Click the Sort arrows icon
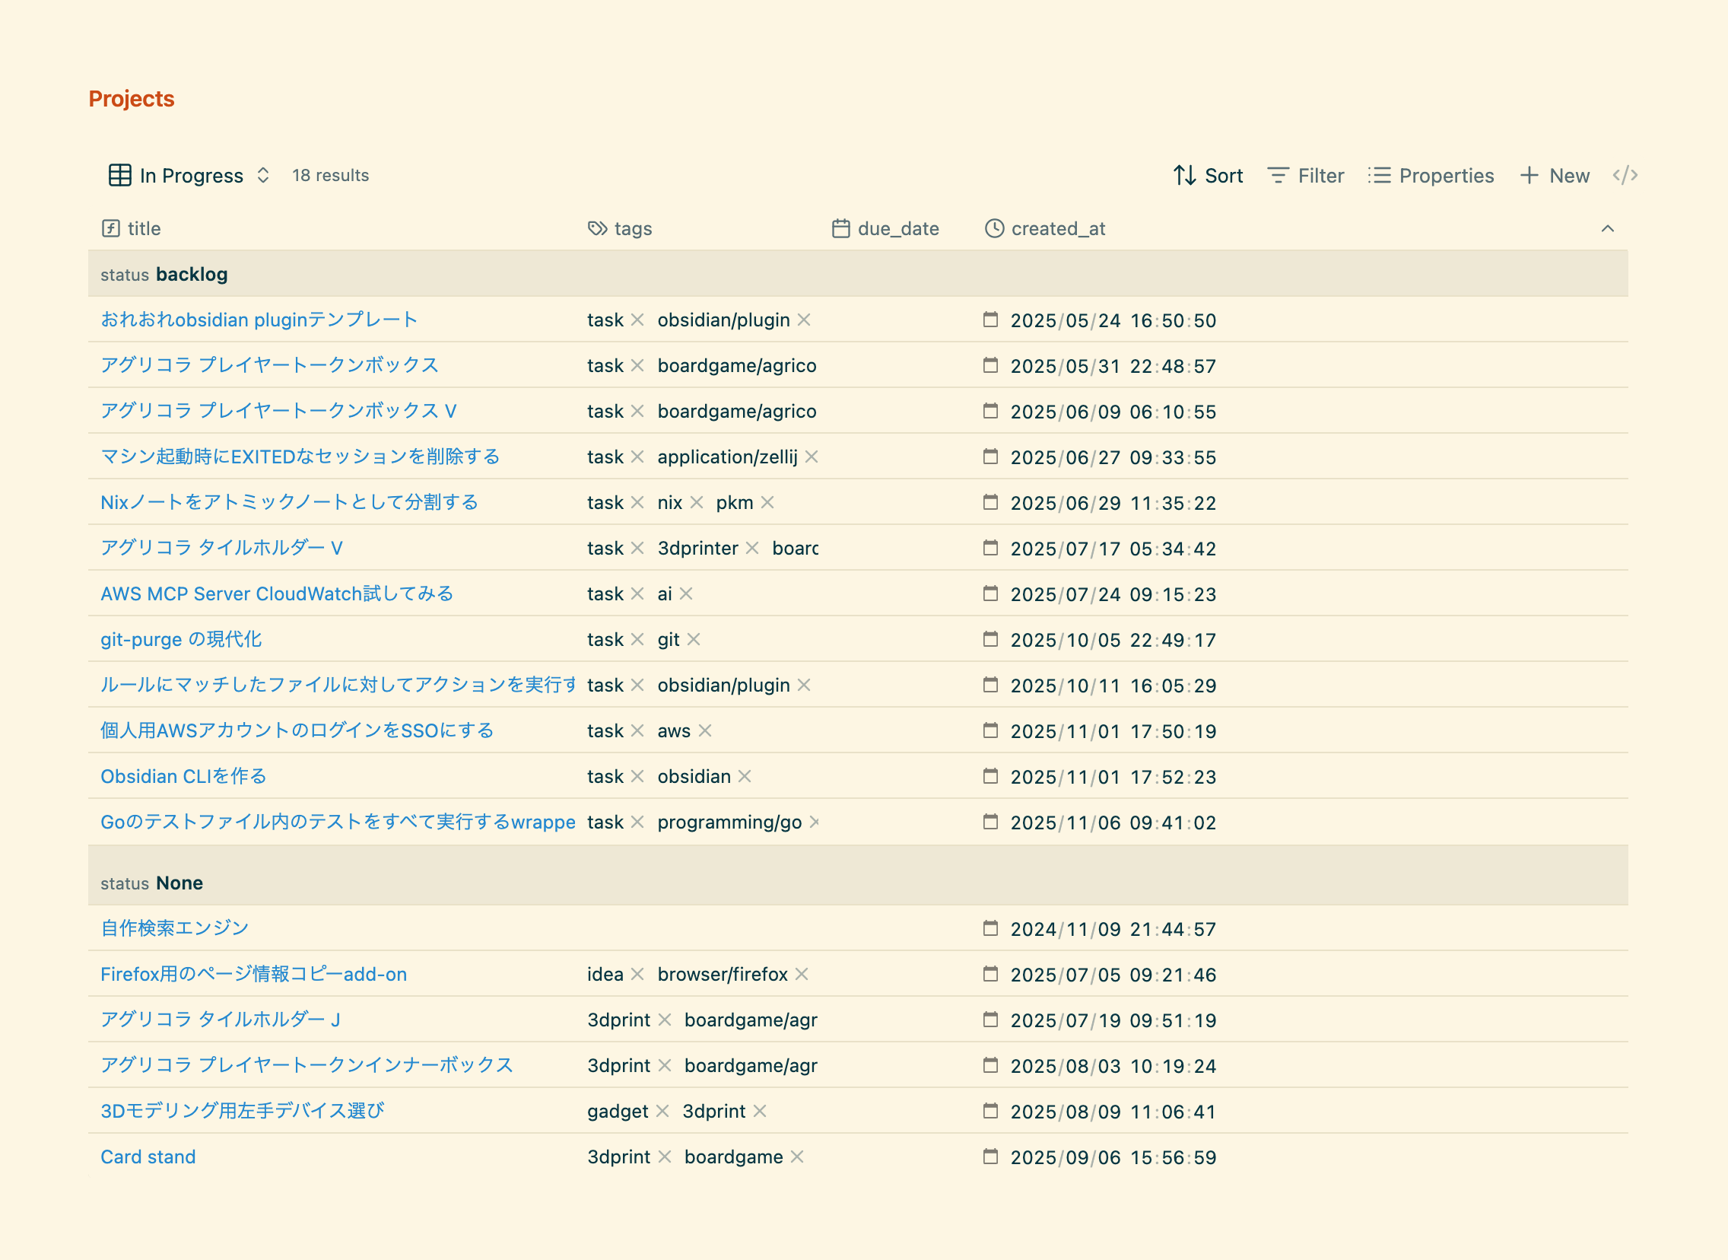This screenshot has width=1728, height=1260. click(1183, 176)
